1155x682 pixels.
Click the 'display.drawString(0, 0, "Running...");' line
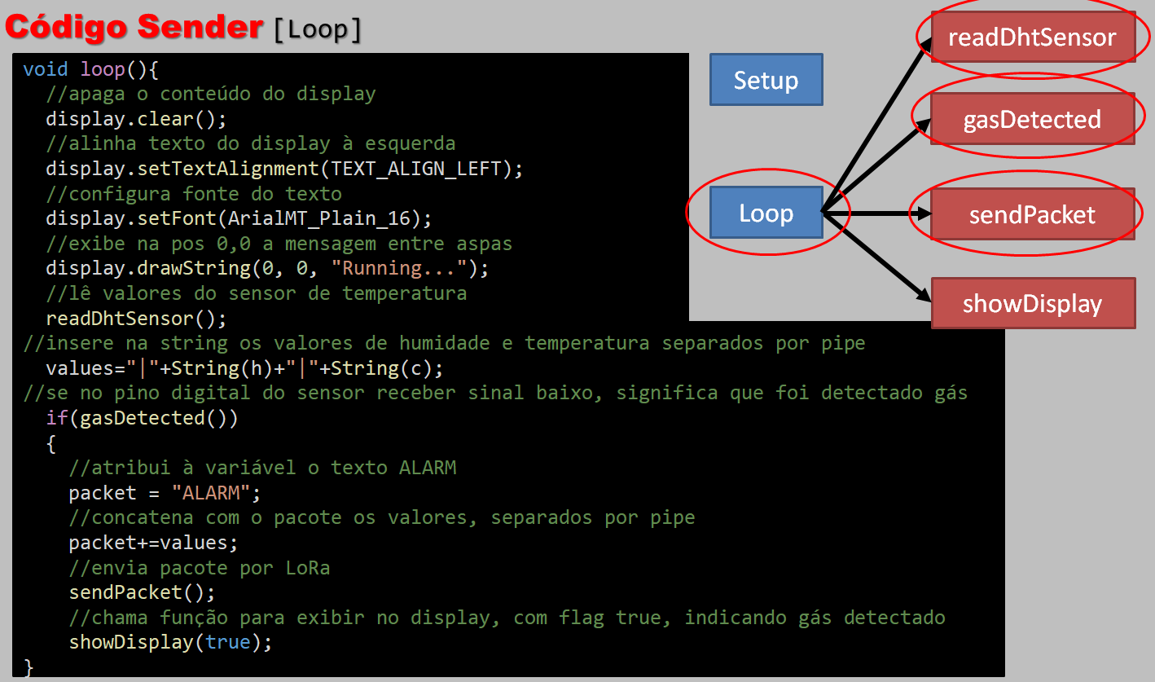267,268
